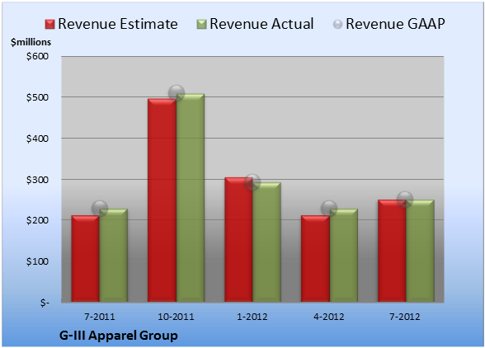Screen dimensions: 485x348
Task: Select the green actual bar for 7-2011
Action: coord(114,256)
